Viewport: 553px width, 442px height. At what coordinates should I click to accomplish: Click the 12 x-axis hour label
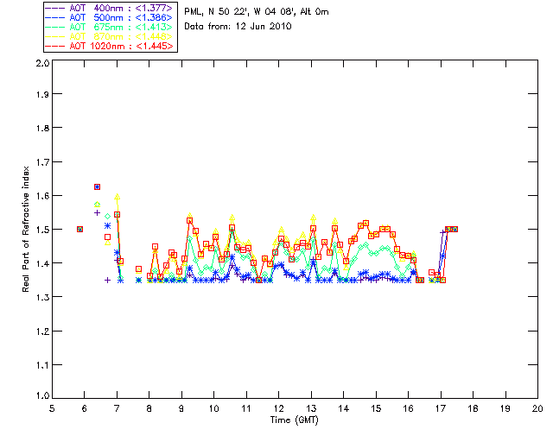tap(278, 408)
